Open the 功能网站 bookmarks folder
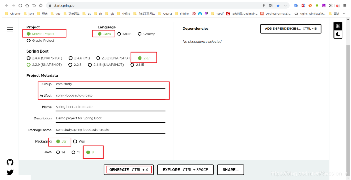Image resolution: width=351 pixels, height=180 pixels. pyautogui.click(x=71, y=14)
